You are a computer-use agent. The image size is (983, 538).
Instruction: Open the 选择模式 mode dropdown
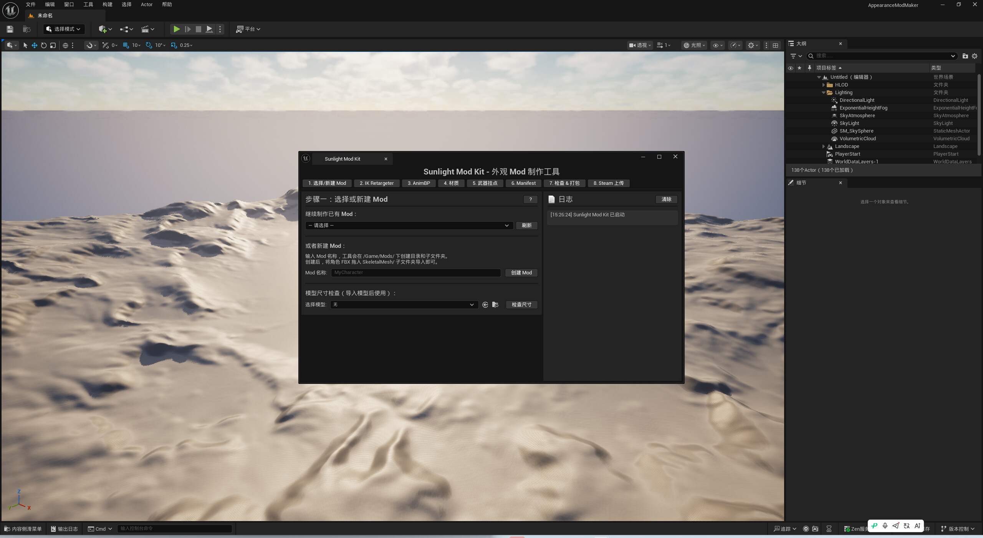point(64,29)
